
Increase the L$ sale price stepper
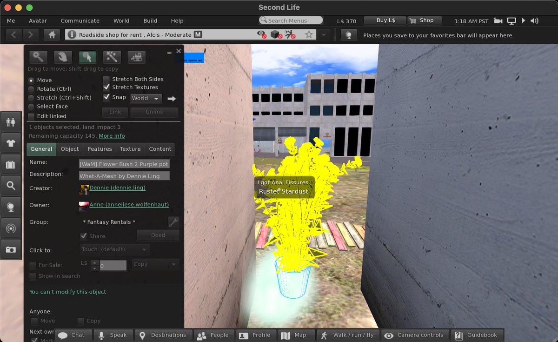[x=95, y=263]
